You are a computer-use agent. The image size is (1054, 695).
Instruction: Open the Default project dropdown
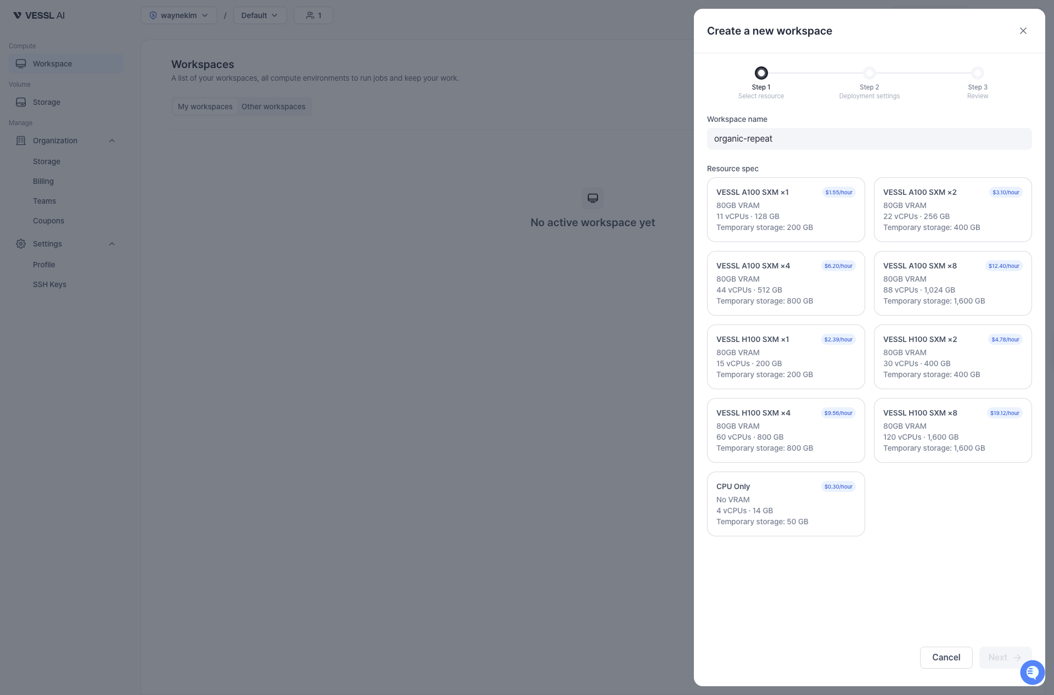tap(259, 15)
